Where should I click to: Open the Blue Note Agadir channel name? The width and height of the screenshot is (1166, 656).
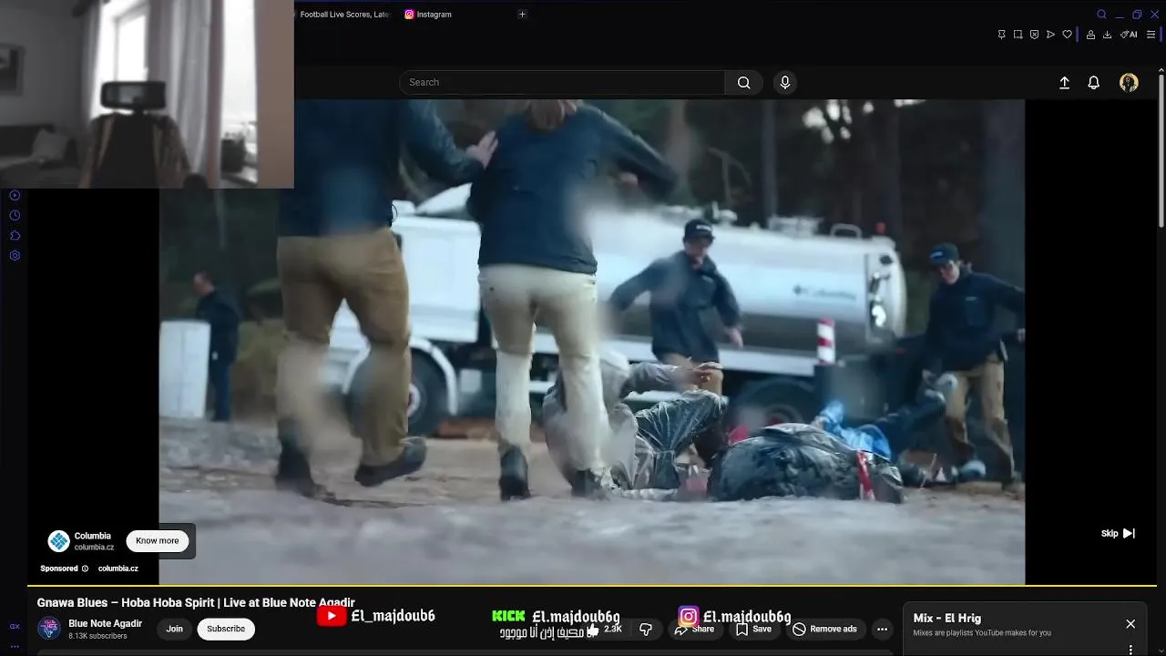(x=106, y=624)
